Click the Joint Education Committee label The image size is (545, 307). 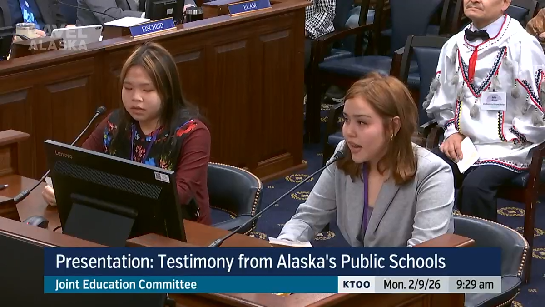pos(126,285)
